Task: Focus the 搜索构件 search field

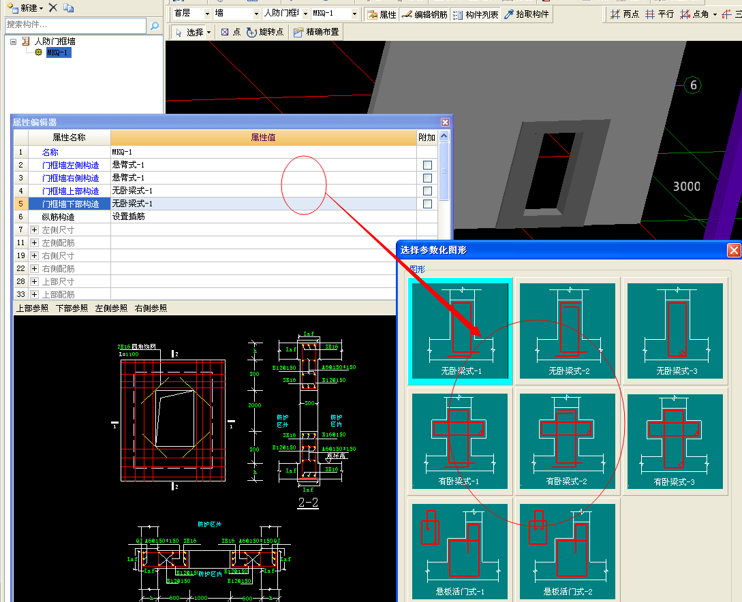Action: click(x=76, y=25)
